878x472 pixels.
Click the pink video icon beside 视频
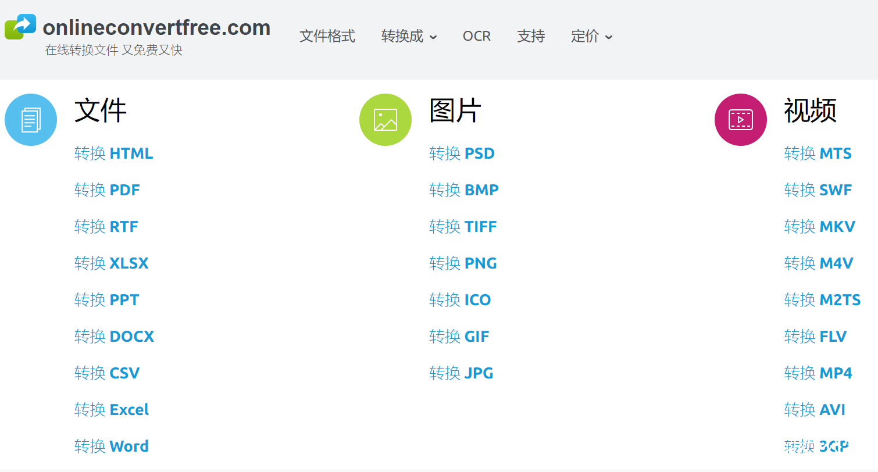[x=740, y=119]
